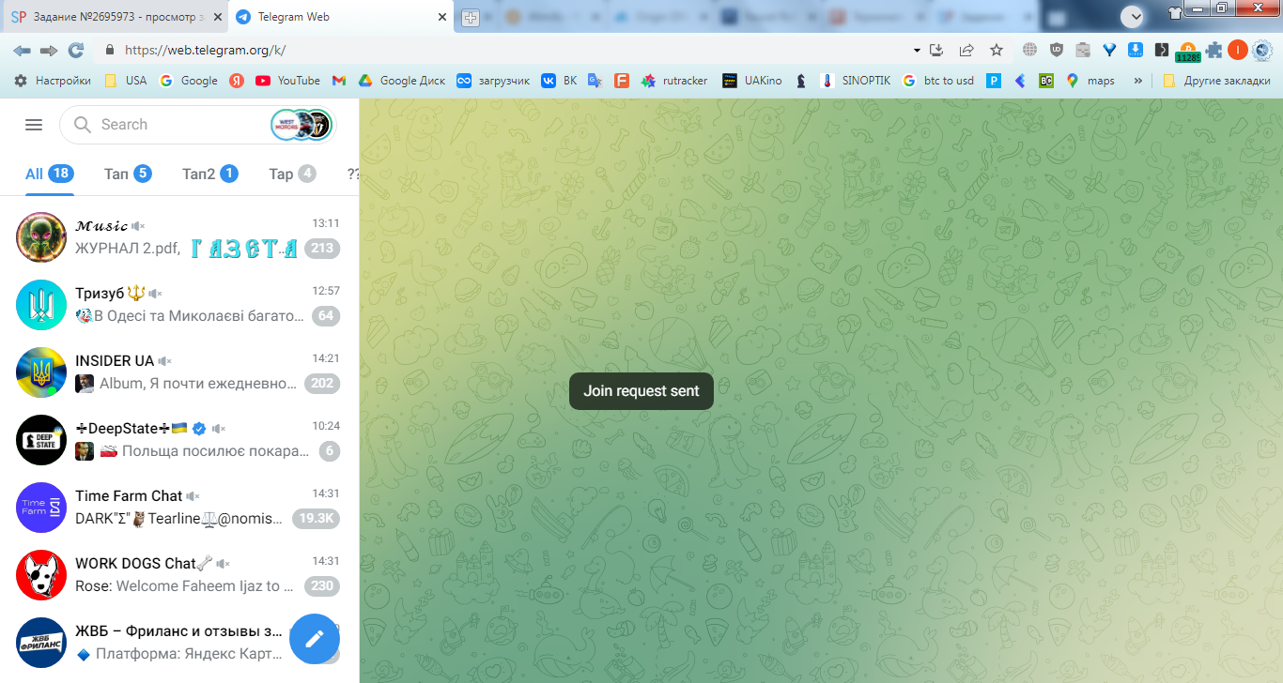Open Time Farm Chat
1283x683 pixels.
coord(179,508)
